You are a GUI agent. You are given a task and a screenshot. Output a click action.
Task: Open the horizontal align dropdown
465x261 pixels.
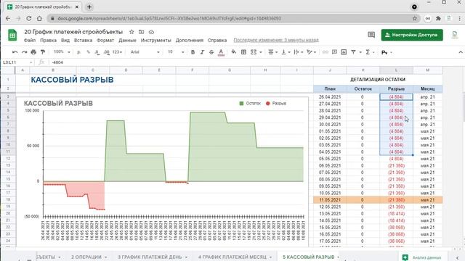pos(272,52)
